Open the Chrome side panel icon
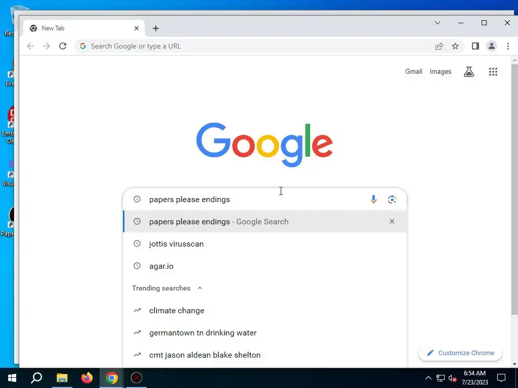This screenshot has width=518, height=388. click(476, 46)
